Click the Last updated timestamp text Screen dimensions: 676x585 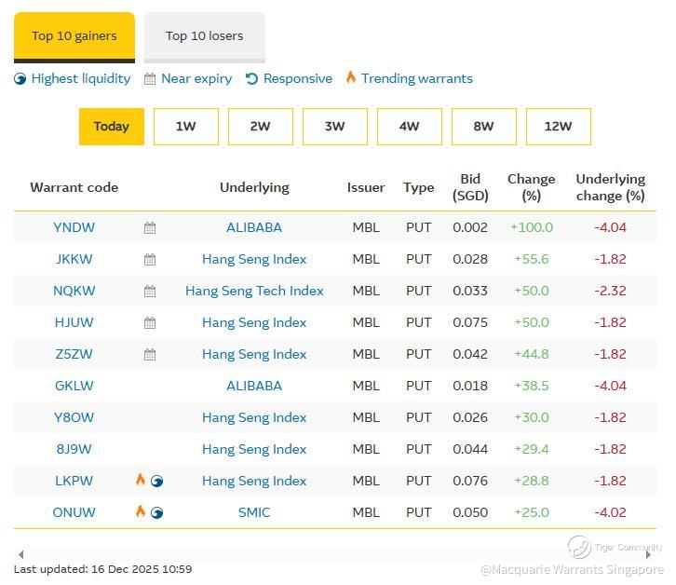pos(102,569)
